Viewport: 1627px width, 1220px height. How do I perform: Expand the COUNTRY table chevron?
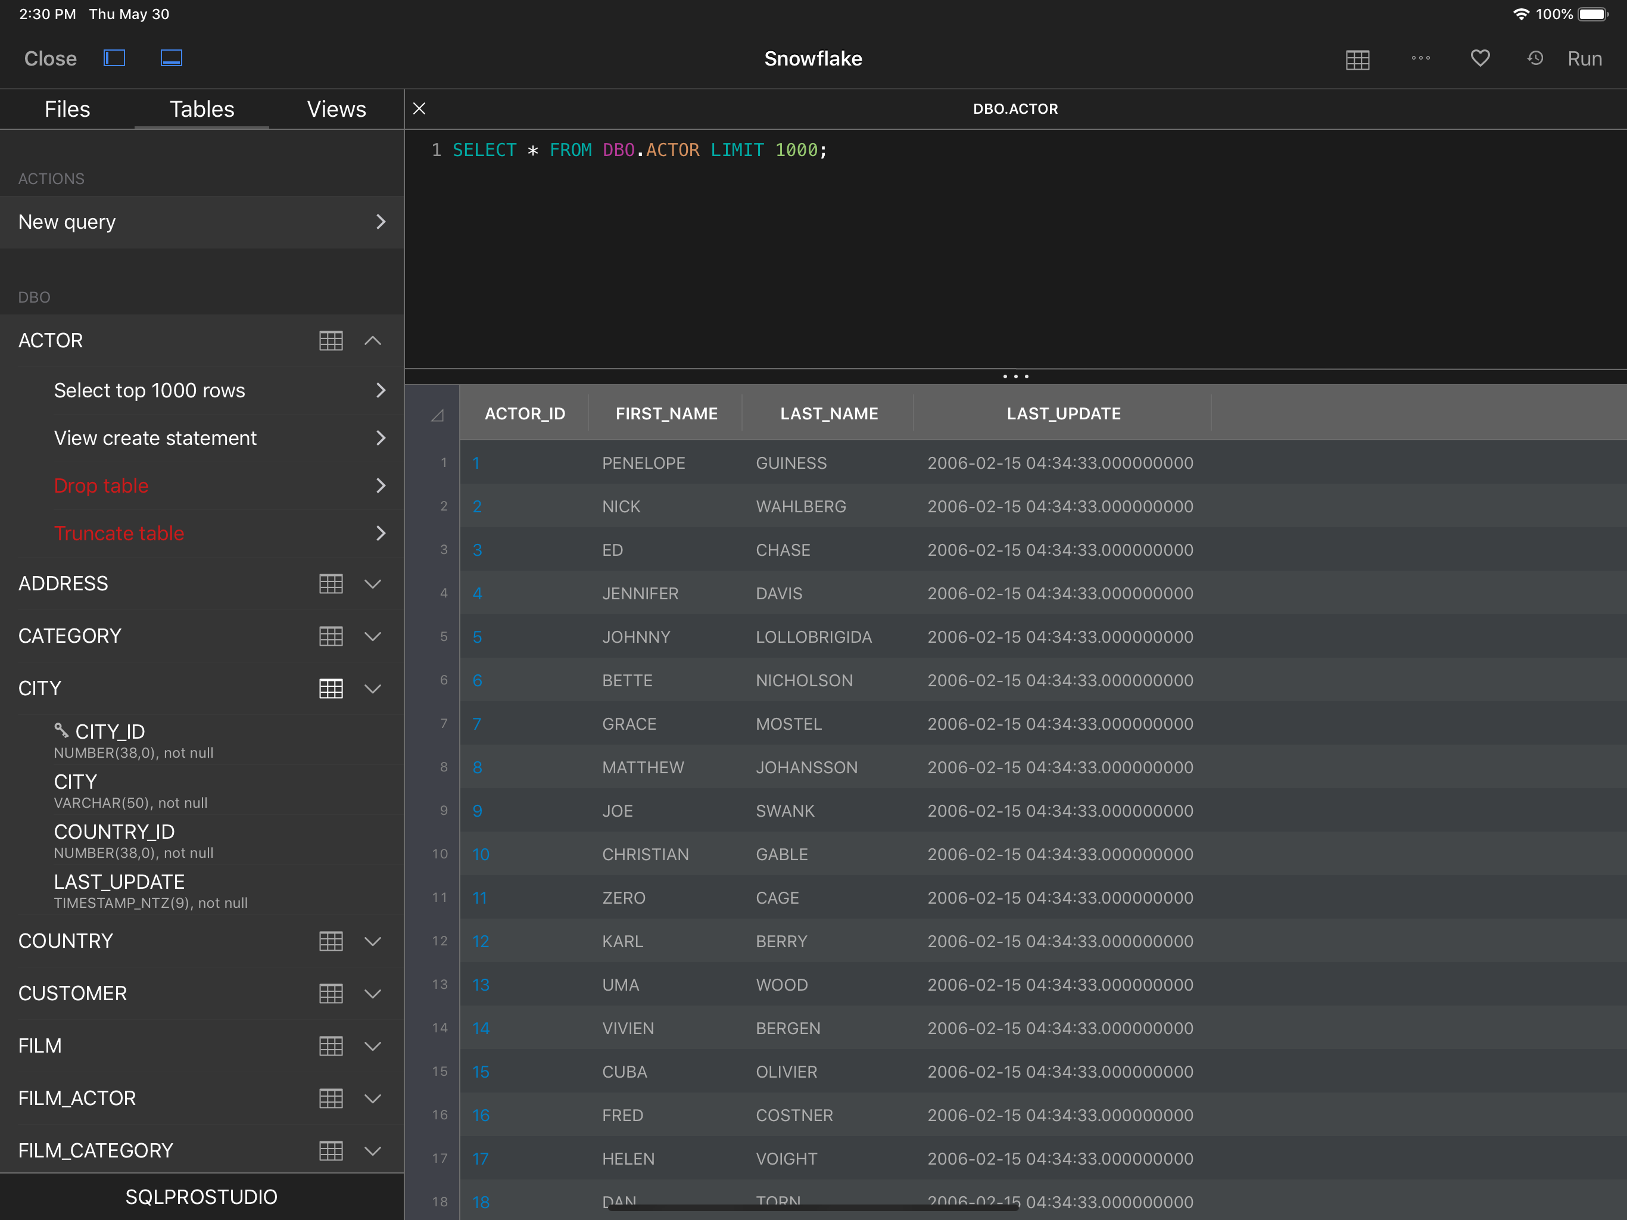(x=373, y=941)
